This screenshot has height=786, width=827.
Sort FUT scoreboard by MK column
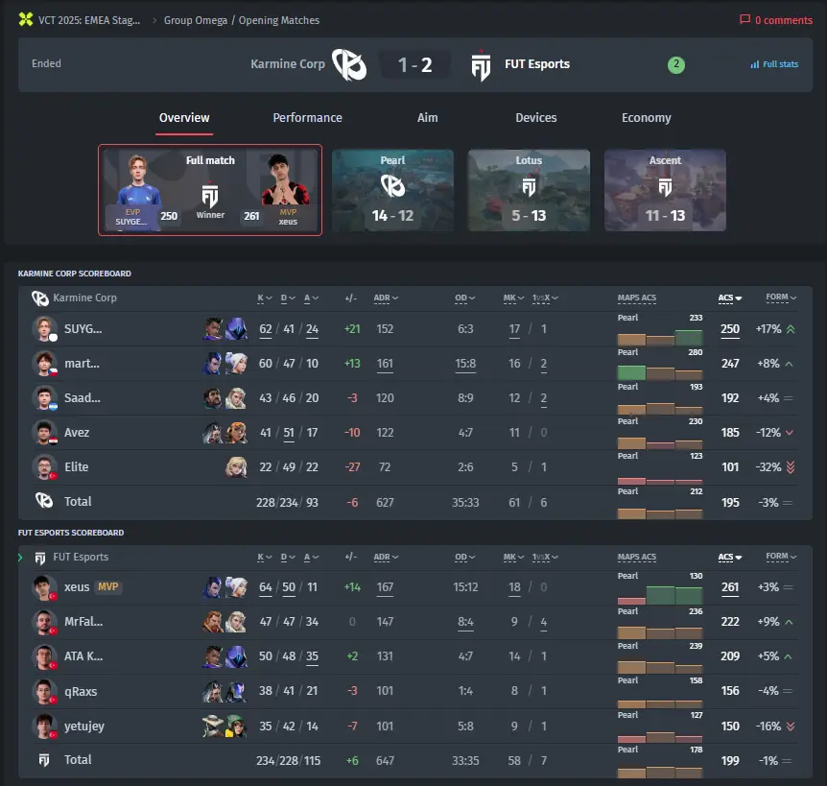click(x=513, y=557)
